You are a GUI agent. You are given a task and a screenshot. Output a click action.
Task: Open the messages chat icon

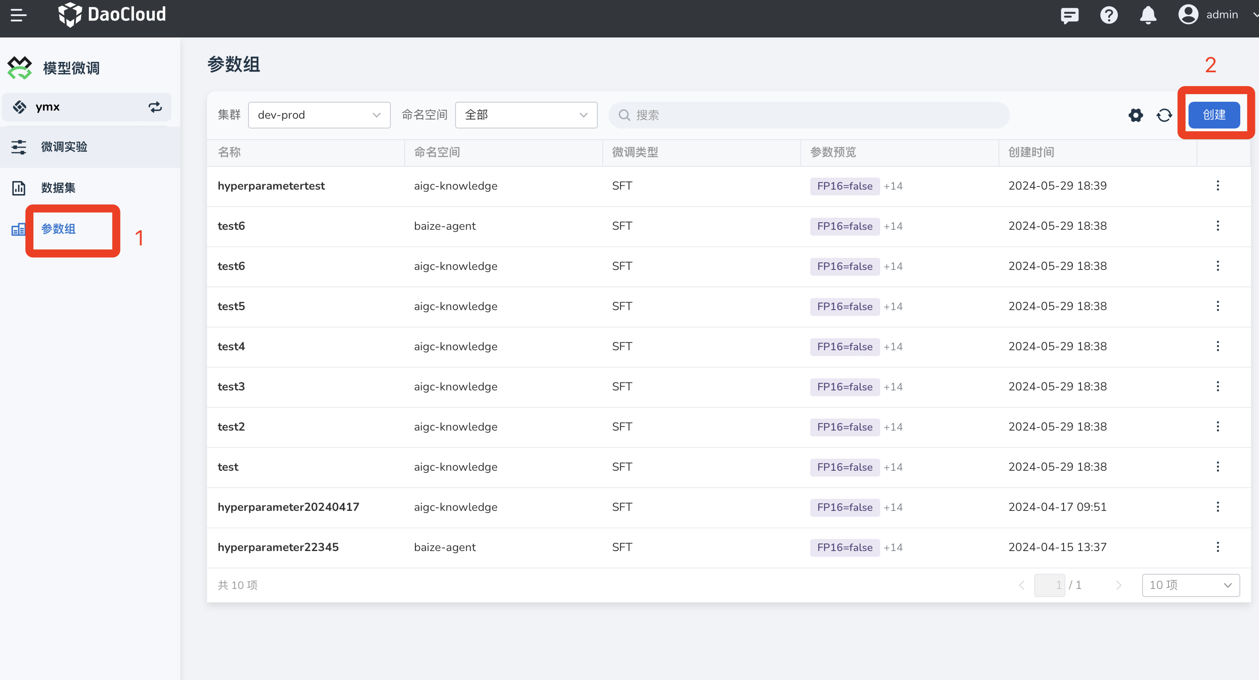(x=1069, y=15)
